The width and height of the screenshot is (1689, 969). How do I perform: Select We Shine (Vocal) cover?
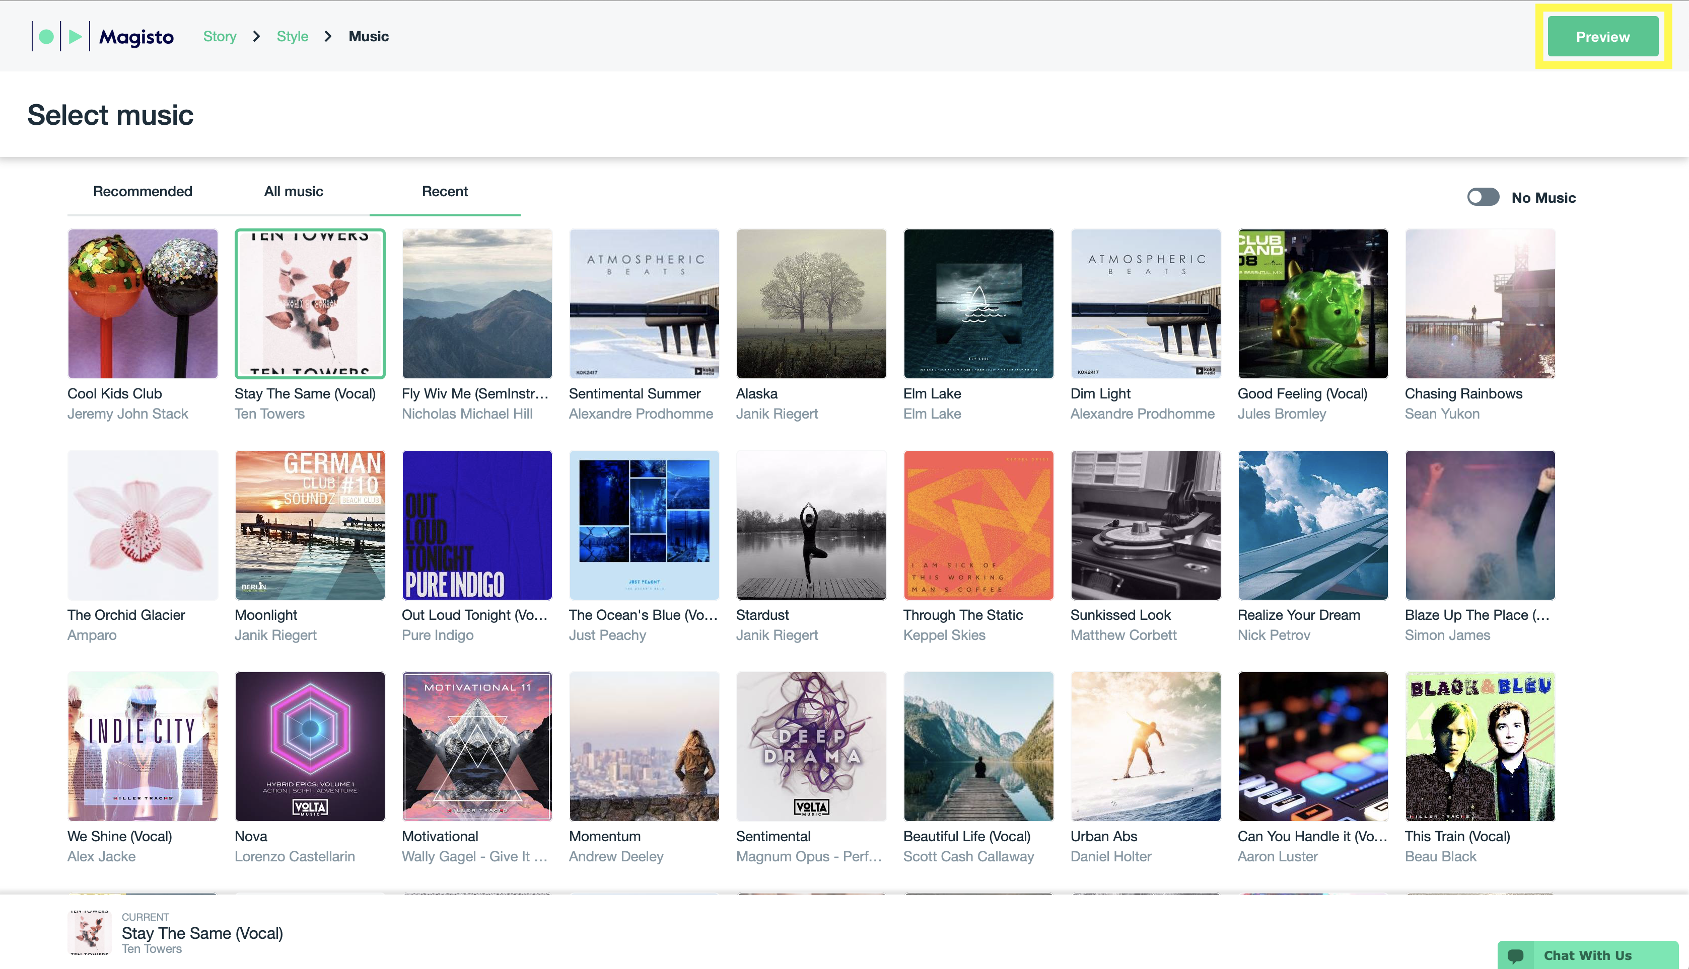pyautogui.click(x=143, y=747)
